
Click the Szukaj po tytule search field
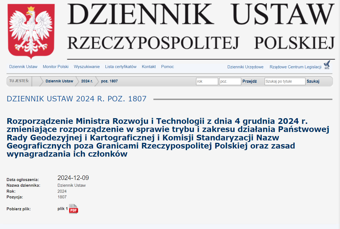tap(285, 81)
